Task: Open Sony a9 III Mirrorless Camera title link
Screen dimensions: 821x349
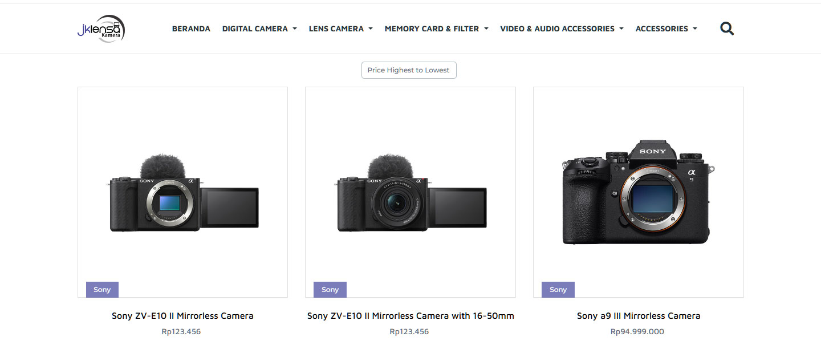Action: pos(639,316)
